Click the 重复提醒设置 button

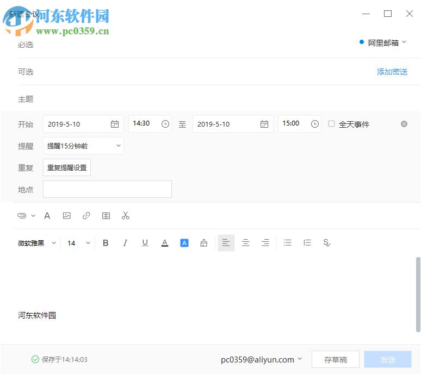(67, 167)
